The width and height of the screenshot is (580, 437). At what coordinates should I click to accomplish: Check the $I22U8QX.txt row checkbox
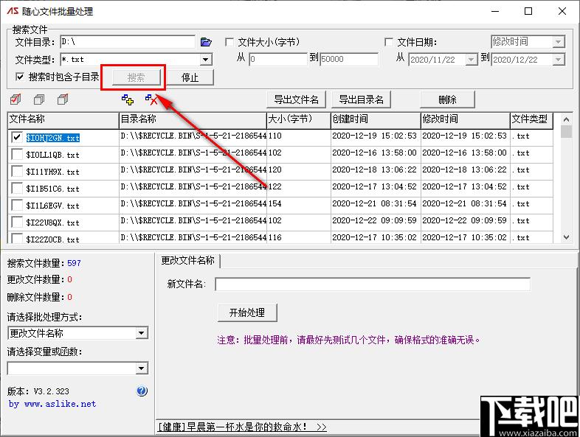click(x=17, y=222)
